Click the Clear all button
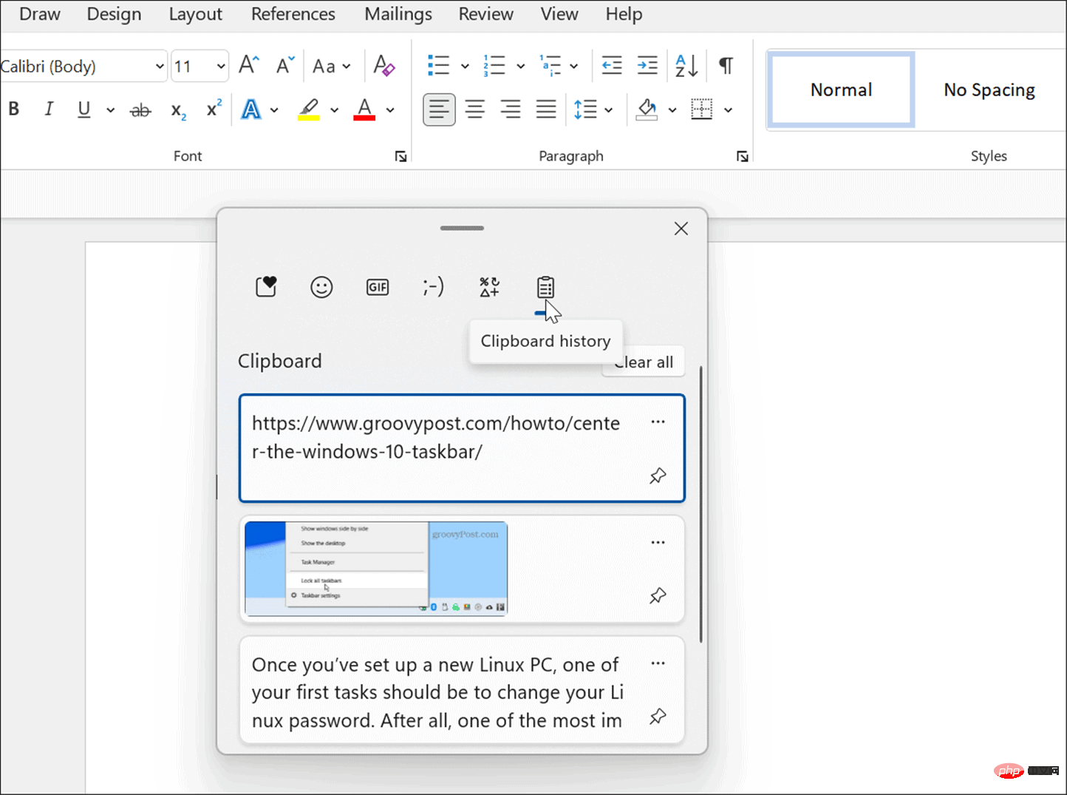This screenshot has height=795, width=1067. pos(644,362)
